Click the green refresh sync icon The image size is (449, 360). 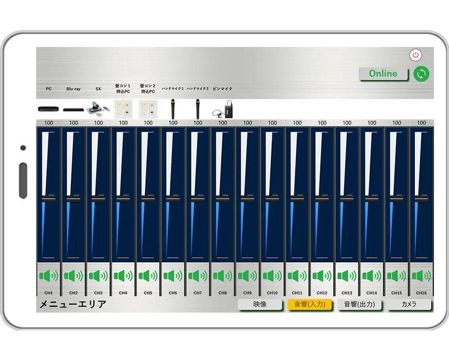[421, 74]
